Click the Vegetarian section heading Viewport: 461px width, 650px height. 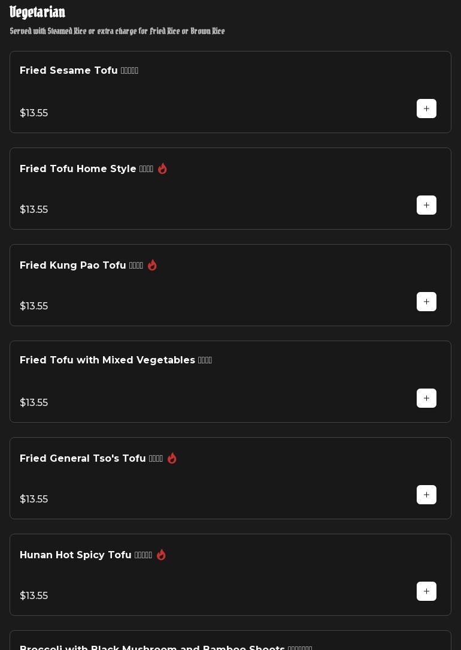pos(38,12)
